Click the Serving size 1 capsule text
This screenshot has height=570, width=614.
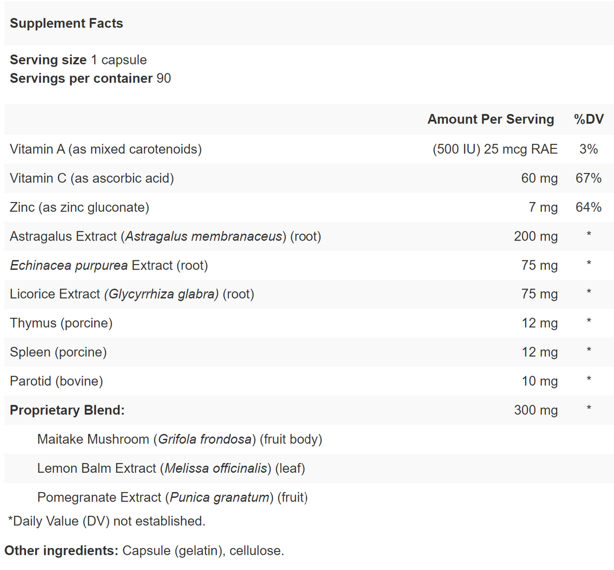click(78, 60)
